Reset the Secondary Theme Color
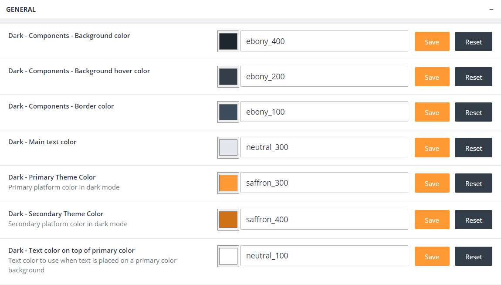The image size is (501, 285). pyautogui.click(x=474, y=220)
